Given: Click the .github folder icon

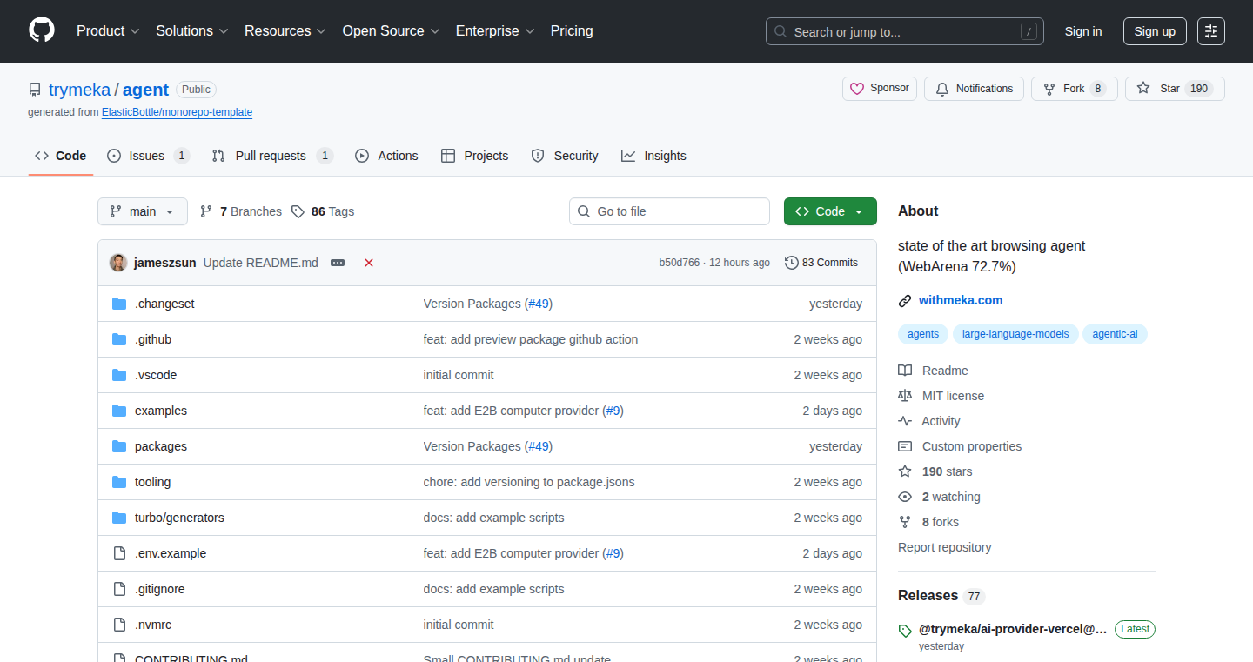Looking at the screenshot, I should point(119,339).
